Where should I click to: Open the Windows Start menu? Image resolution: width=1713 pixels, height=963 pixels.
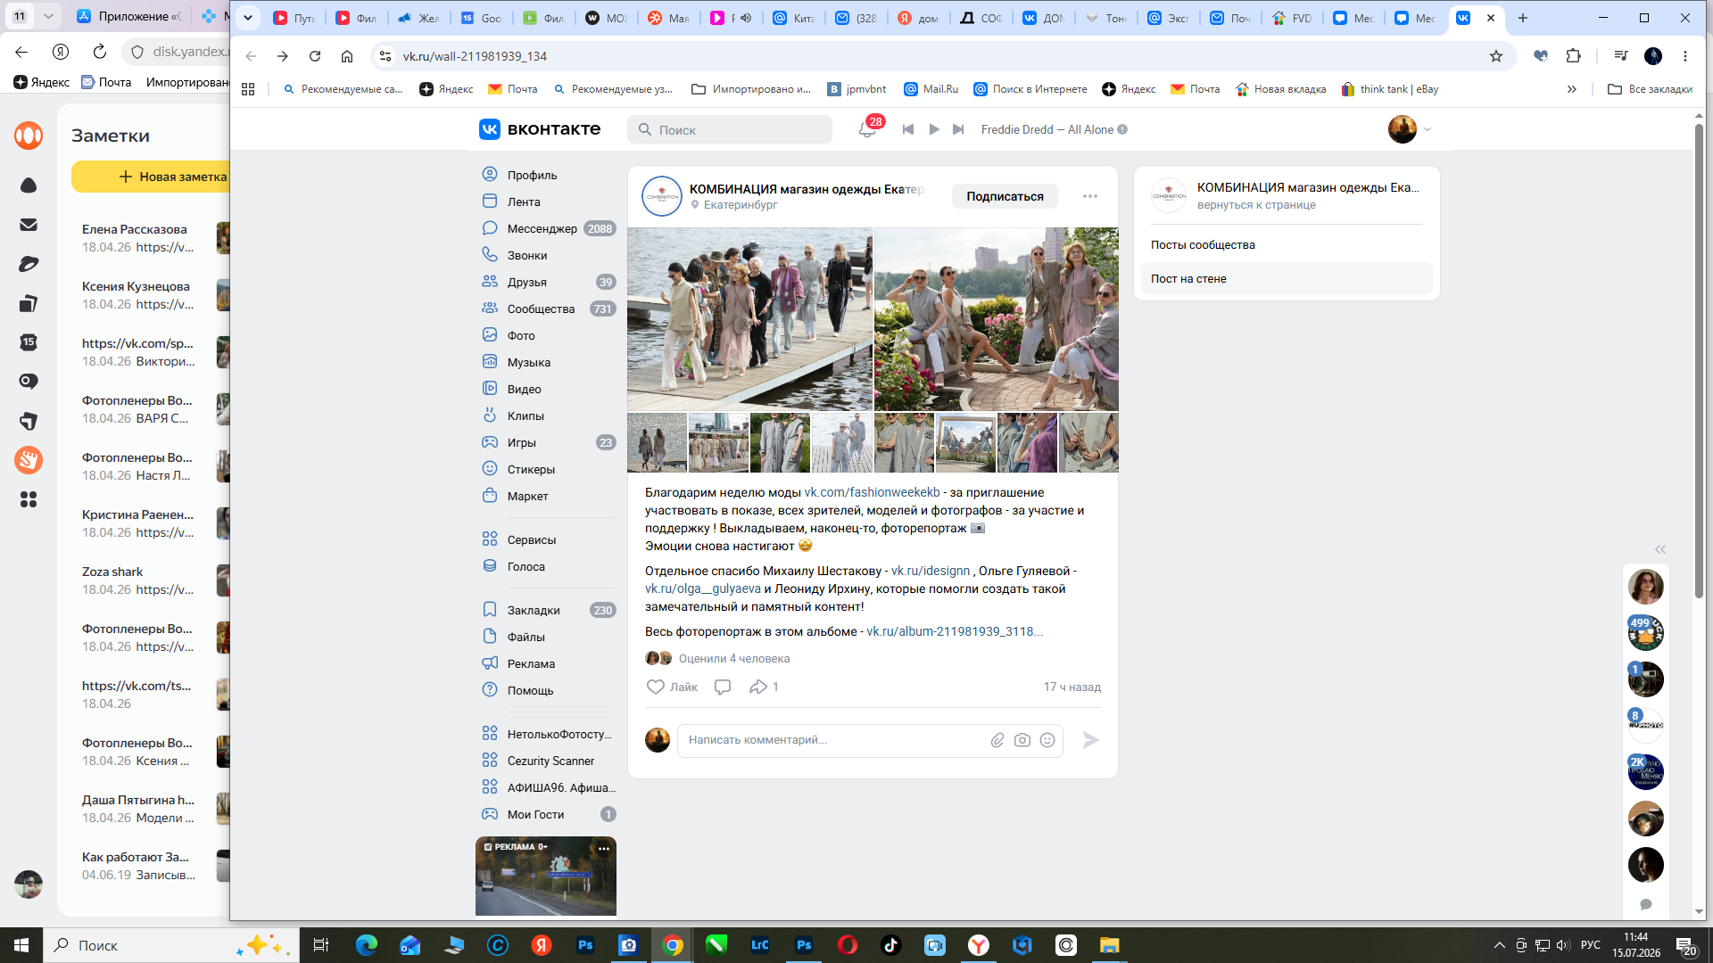(x=21, y=945)
